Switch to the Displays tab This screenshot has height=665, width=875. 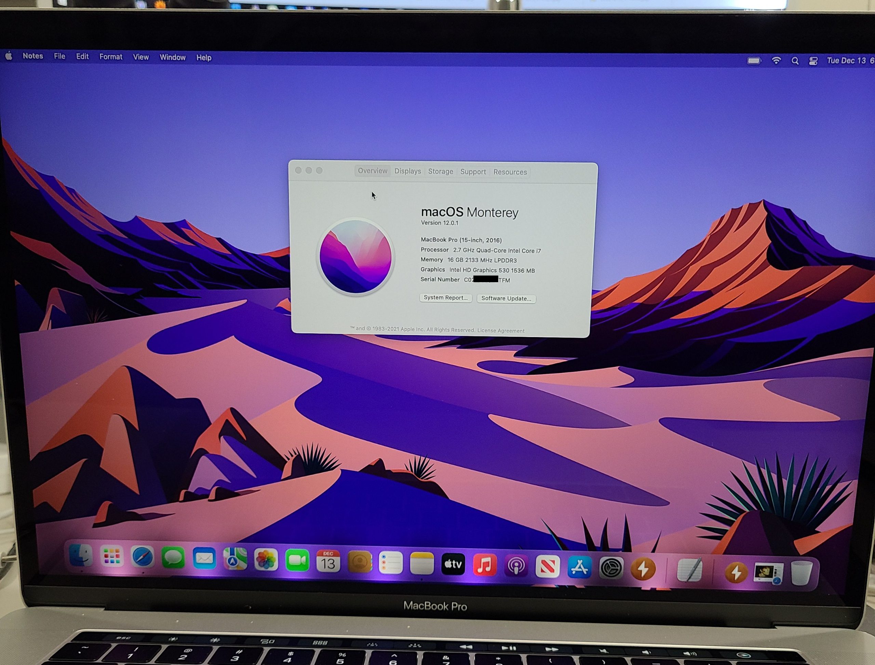coord(408,171)
